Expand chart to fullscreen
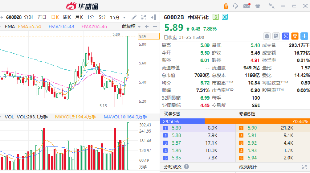This screenshot has width=310, height=173. click(143, 17)
